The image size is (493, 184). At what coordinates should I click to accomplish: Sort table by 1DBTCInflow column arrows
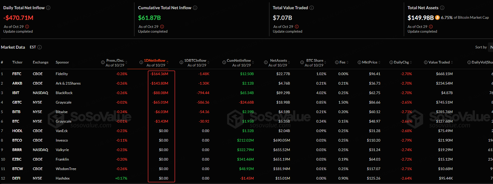pos(208,62)
